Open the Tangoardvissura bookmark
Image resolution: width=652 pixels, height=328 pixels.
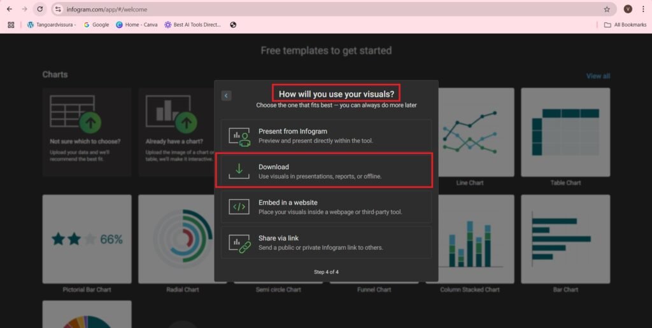click(x=52, y=25)
